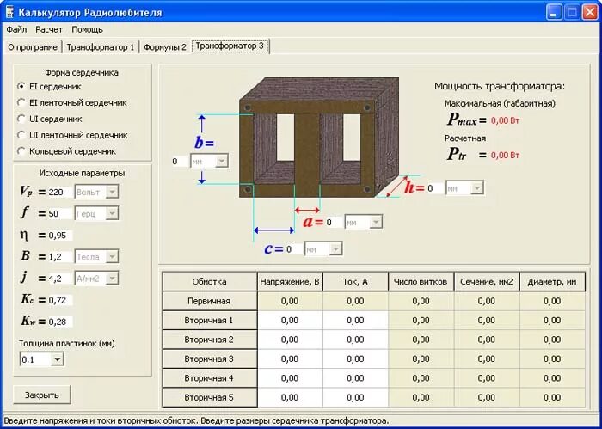
Task: Open the А/мм2 unit dropdown
Action: (112, 279)
